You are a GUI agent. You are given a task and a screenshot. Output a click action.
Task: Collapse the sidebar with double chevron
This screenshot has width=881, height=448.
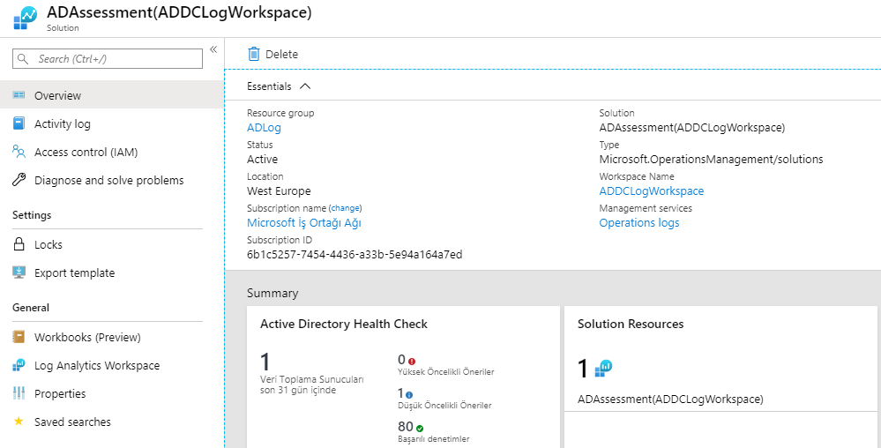213,49
